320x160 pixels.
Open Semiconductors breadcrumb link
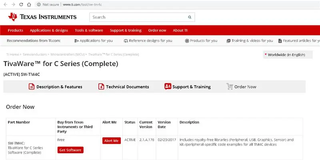(x=35, y=55)
